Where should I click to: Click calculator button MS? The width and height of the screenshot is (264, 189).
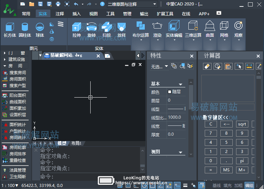pyautogui.click(x=226, y=170)
